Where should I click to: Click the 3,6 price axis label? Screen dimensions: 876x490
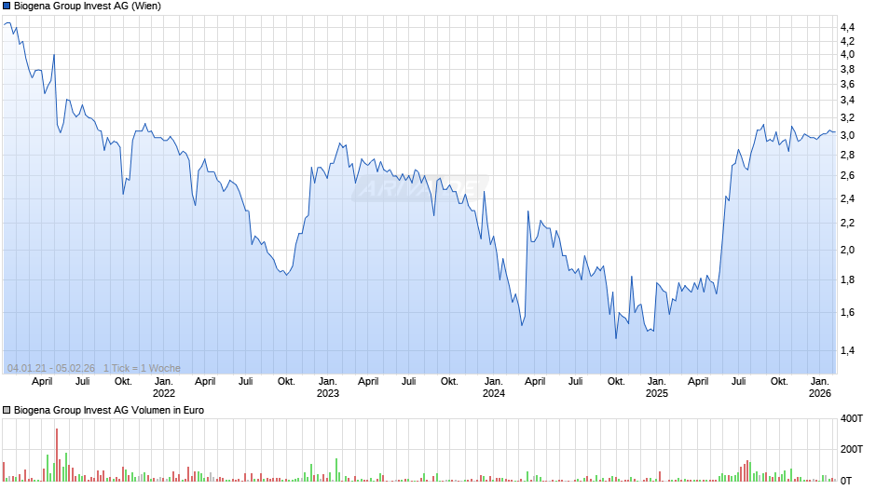847,85
